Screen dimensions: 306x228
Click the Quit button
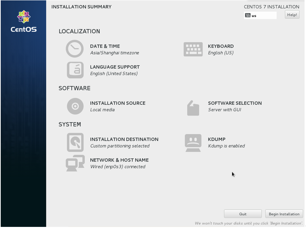point(243,214)
